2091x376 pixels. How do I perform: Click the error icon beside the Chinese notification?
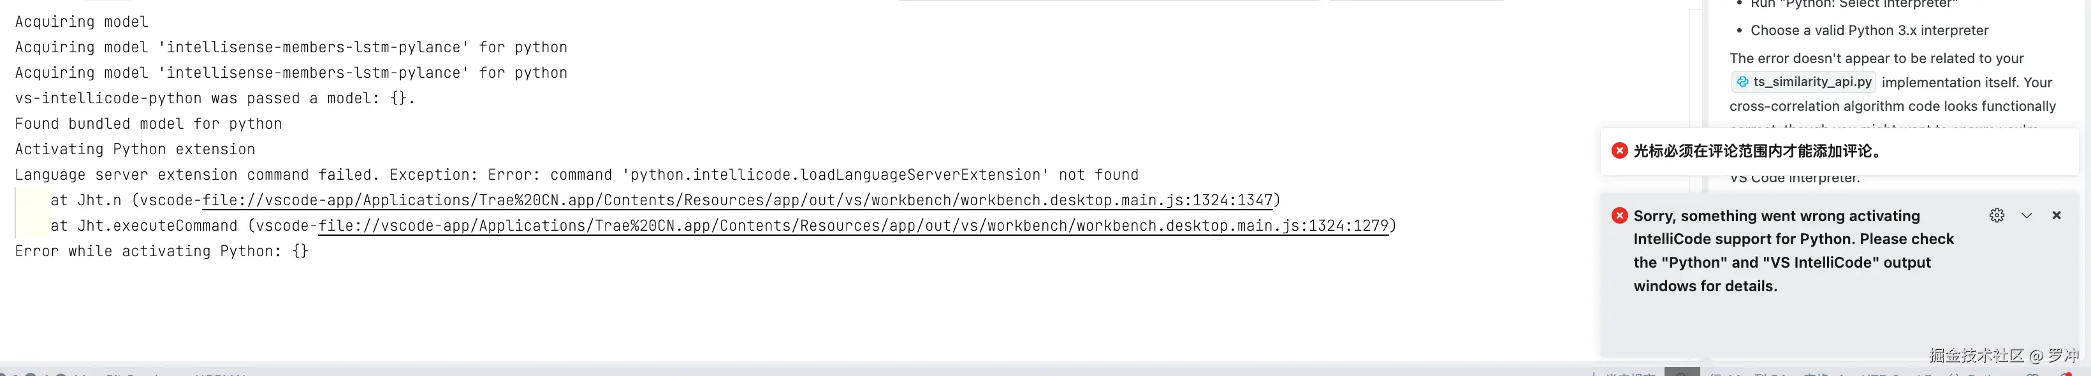tap(1619, 150)
